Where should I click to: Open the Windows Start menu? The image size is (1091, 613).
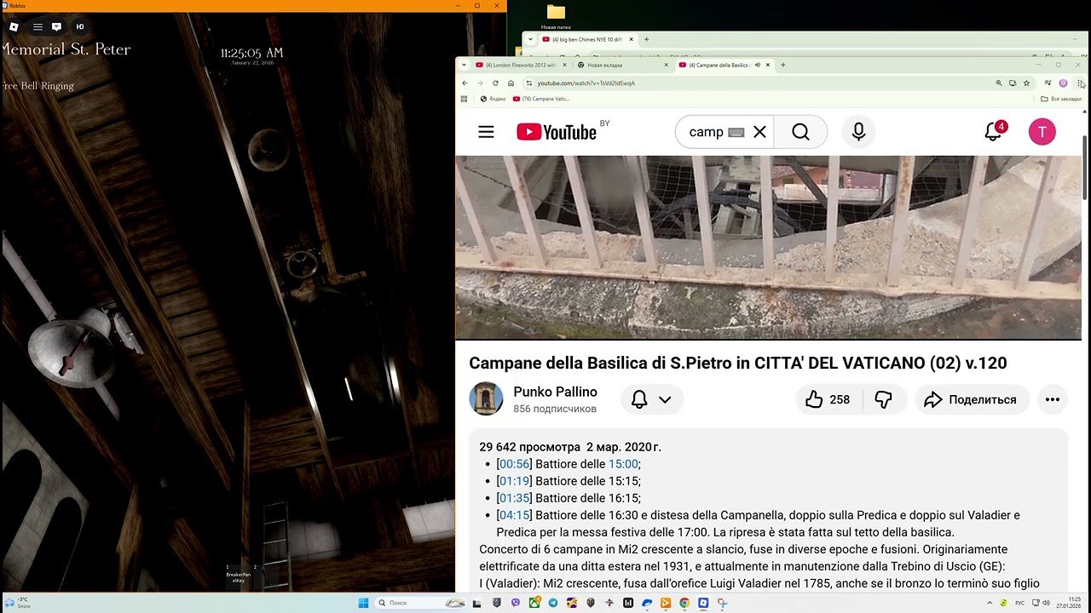click(363, 603)
